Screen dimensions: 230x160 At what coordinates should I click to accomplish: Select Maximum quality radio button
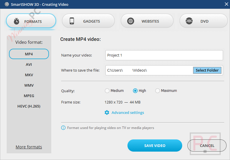tap(157, 91)
